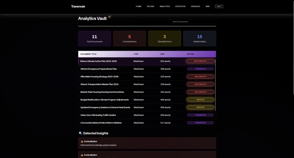
Task: Open Athens Emergency Preparedness Plan row
Action: coord(147,69)
